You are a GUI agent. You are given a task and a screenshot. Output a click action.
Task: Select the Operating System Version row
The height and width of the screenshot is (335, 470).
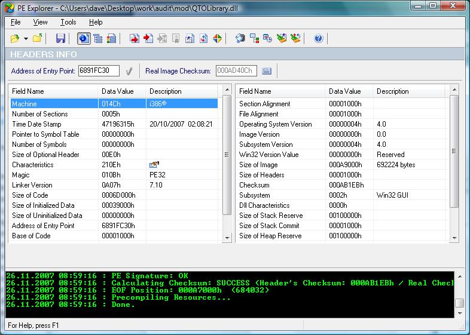(x=341, y=124)
